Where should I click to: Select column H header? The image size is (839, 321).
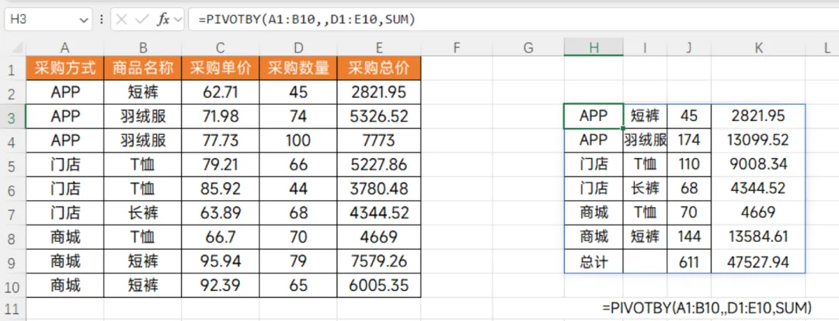594,48
